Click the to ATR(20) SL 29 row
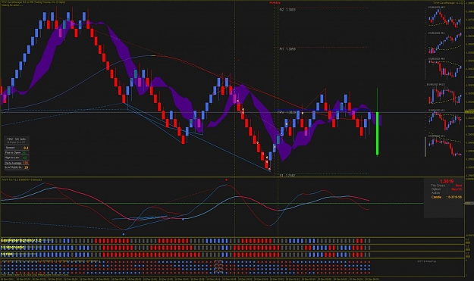The image size is (474, 281). [17, 167]
